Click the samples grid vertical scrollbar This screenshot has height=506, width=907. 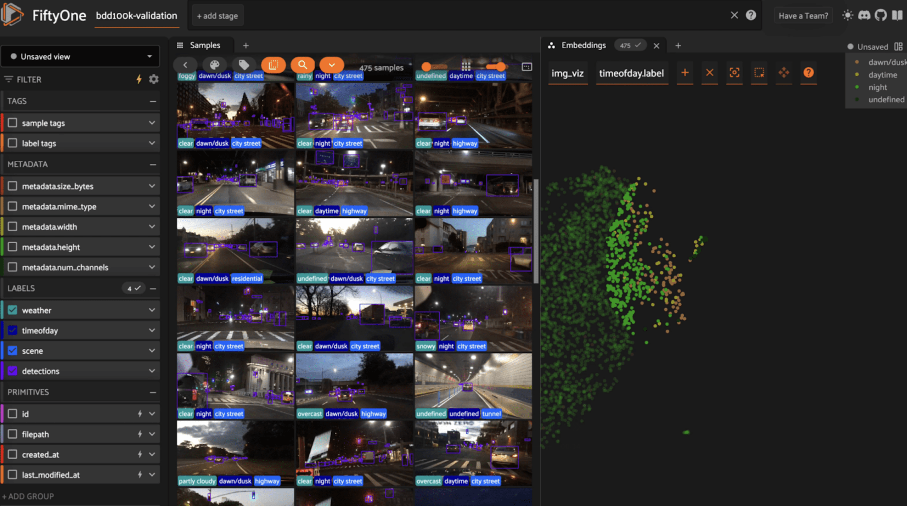[x=536, y=231]
